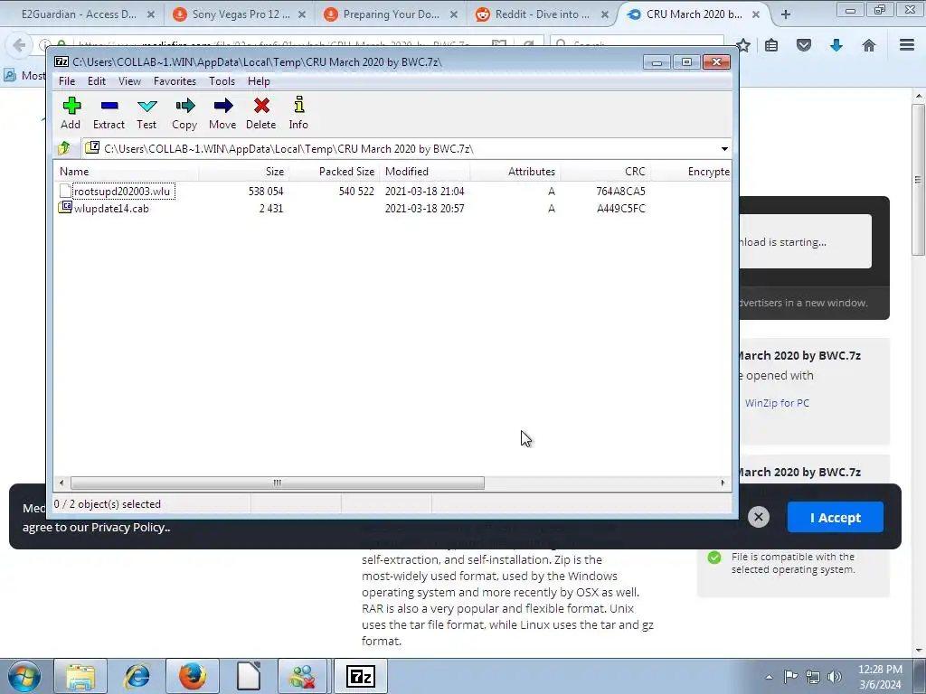This screenshot has height=694, width=926.
Task: Open the Help menu
Action: [259, 81]
